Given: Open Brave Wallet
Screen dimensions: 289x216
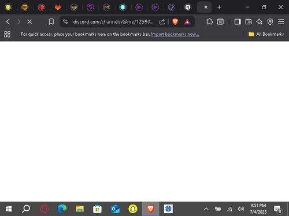Looking at the screenshot, I should (x=249, y=22).
